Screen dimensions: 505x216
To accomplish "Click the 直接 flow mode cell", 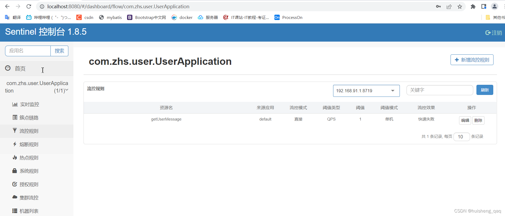I will [298, 119].
